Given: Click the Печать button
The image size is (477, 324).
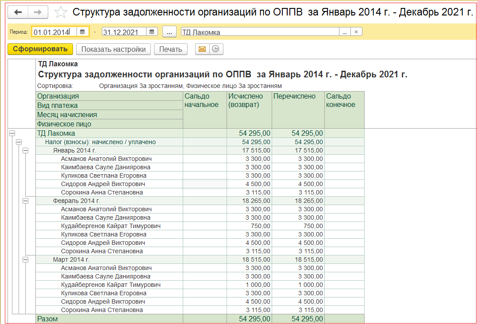Looking at the screenshot, I should coord(170,49).
